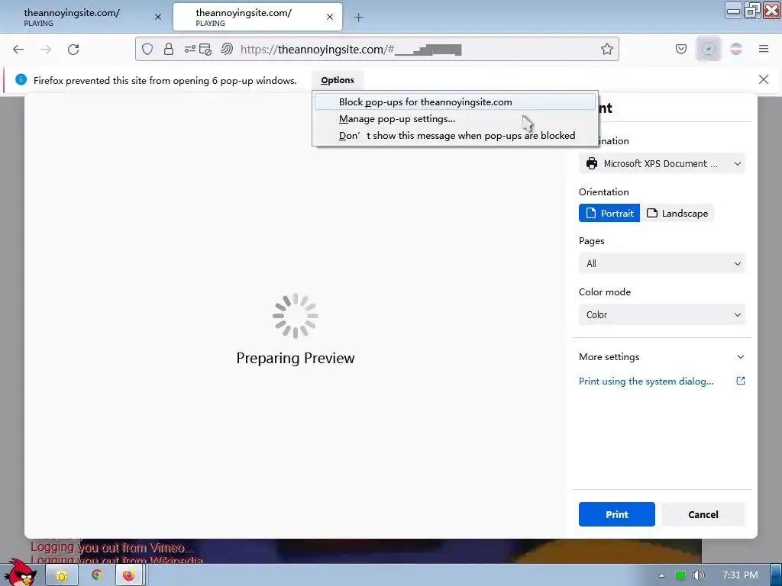The width and height of the screenshot is (782, 586).
Task: Choose Block pop-ups for theannoyingsite.com
Action: (455, 102)
